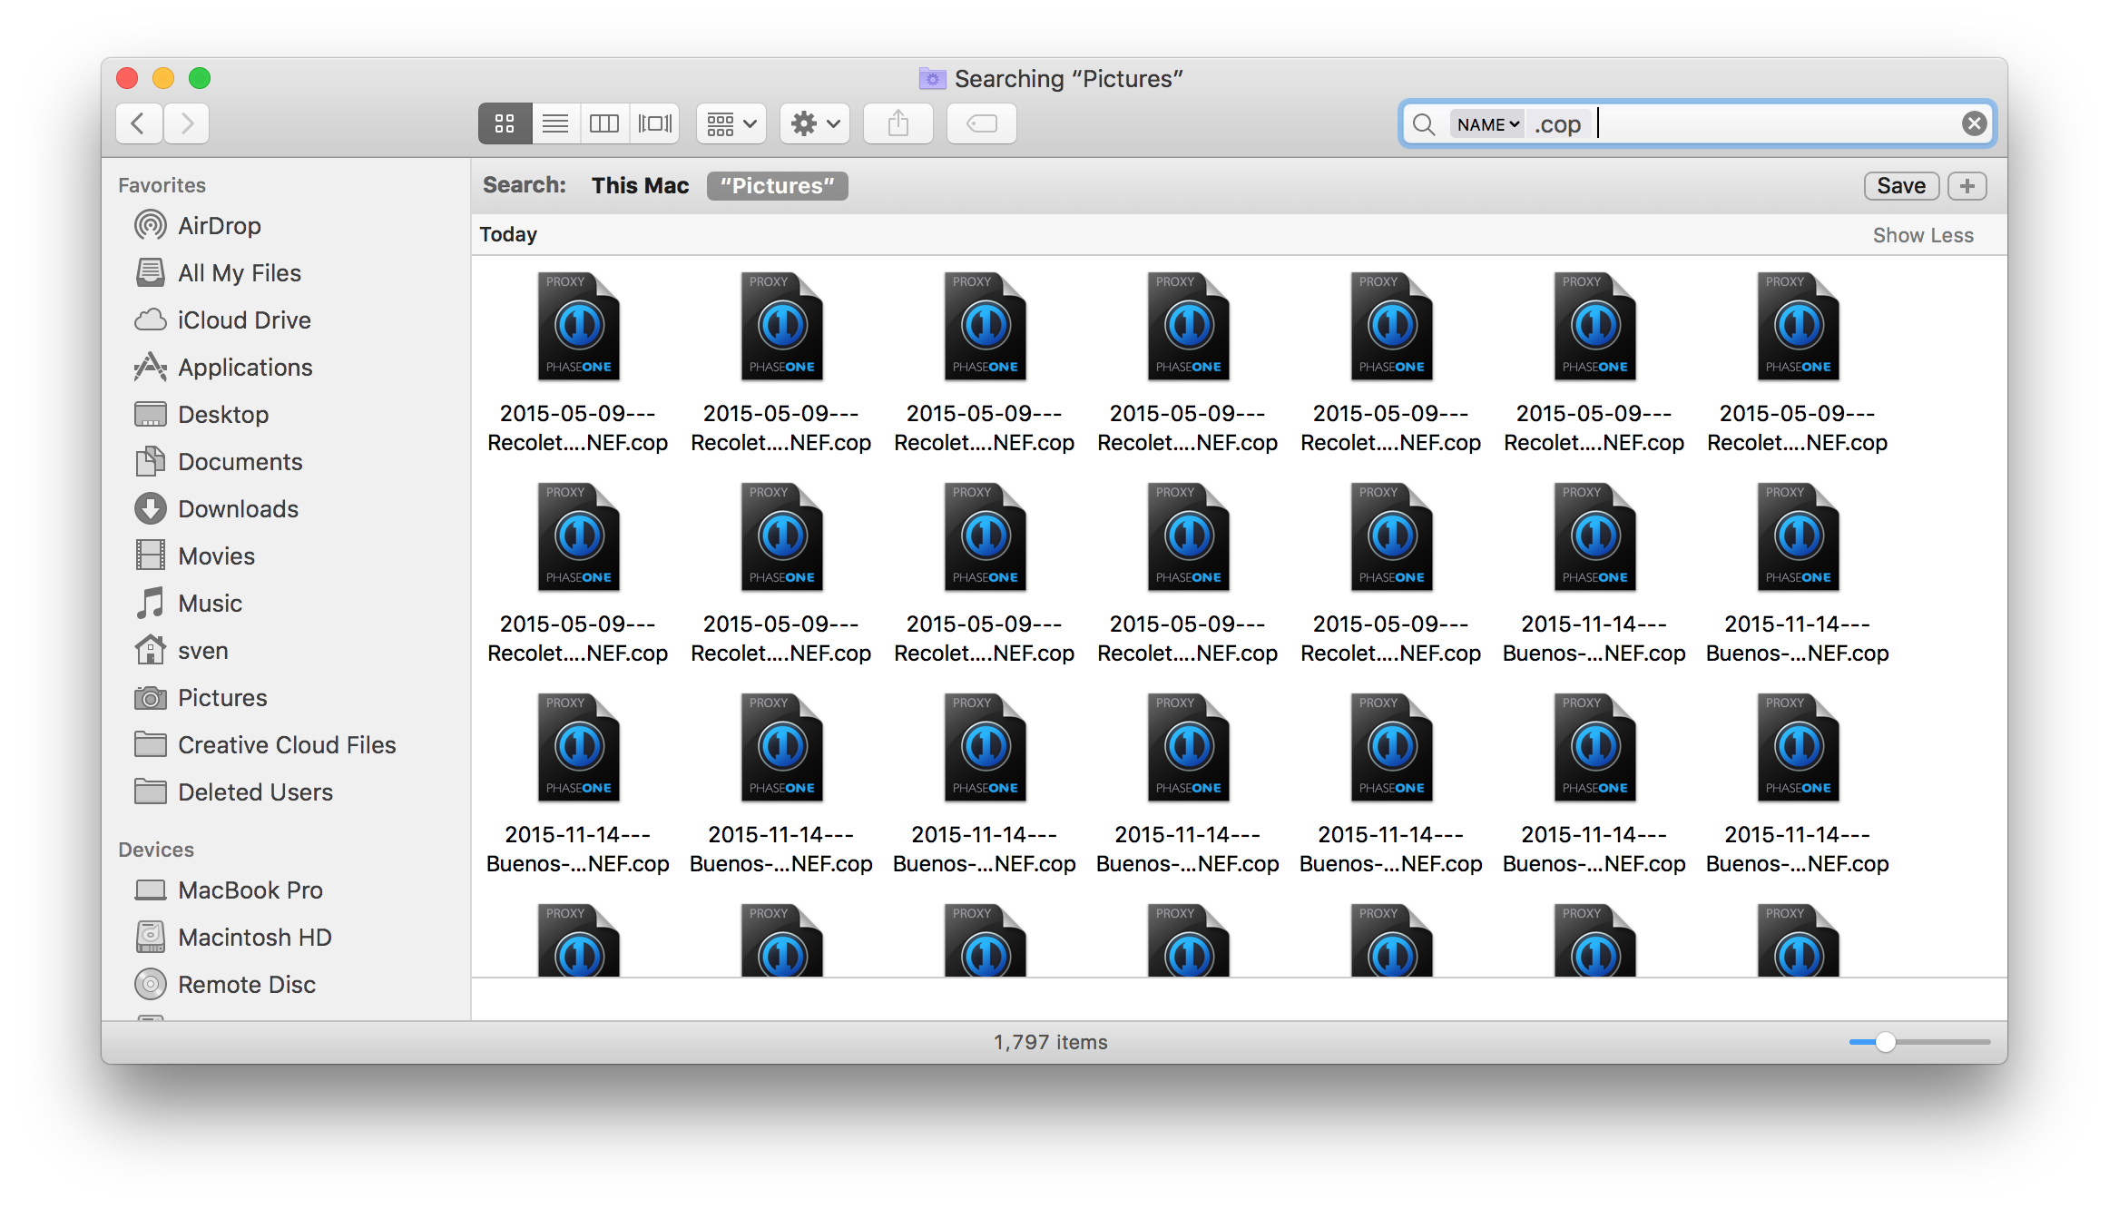Switch to column view
This screenshot has height=1209, width=2109.
(x=604, y=123)
